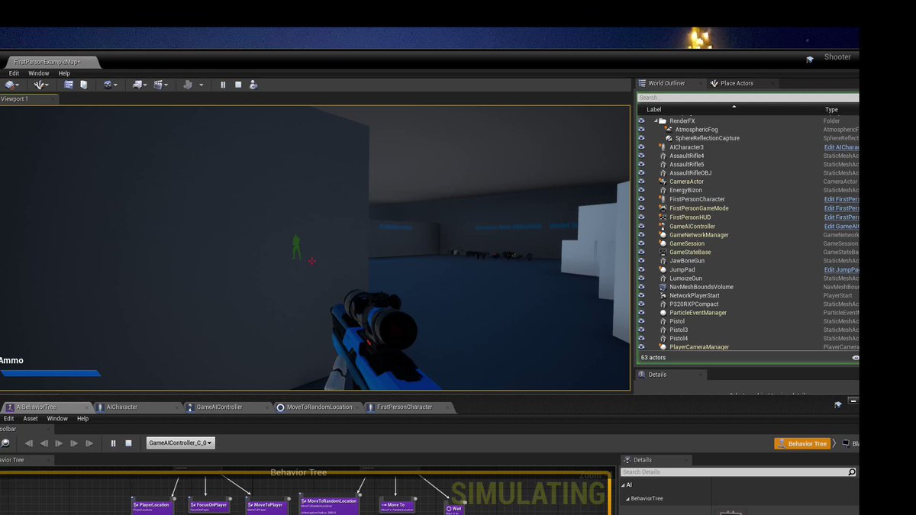Image resolution: width=916 pixels, height=515 pixels.
Task: Toggle visibility of AICharacter3
Action: tap(640, 146)
